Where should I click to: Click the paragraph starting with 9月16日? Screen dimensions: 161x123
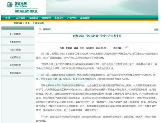[97, 56]
